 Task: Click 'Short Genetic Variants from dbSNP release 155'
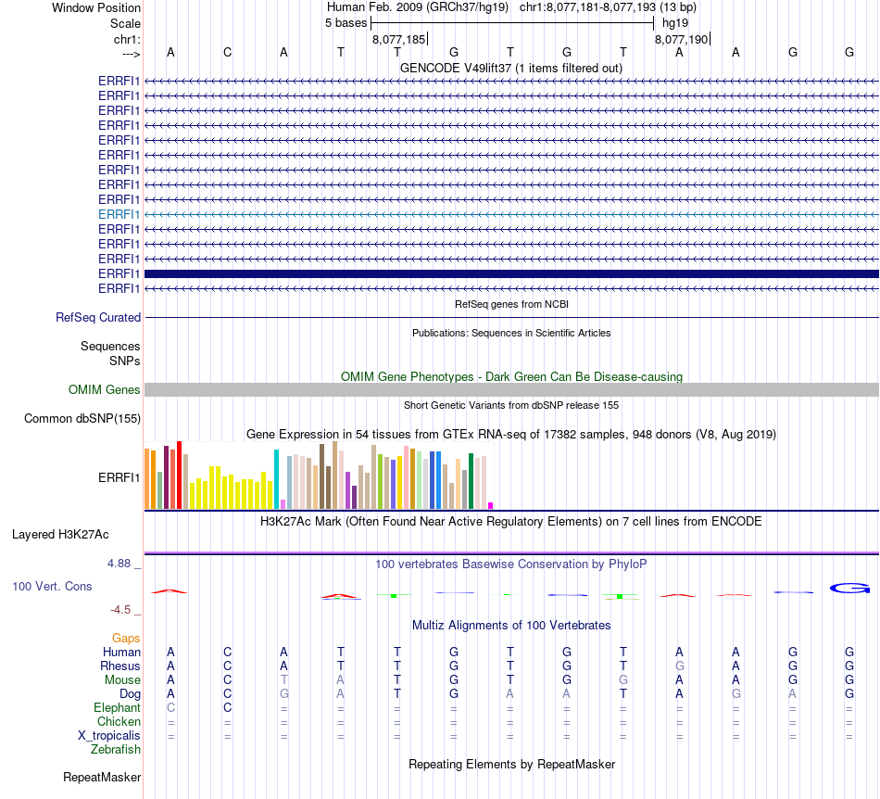(511, 405)
